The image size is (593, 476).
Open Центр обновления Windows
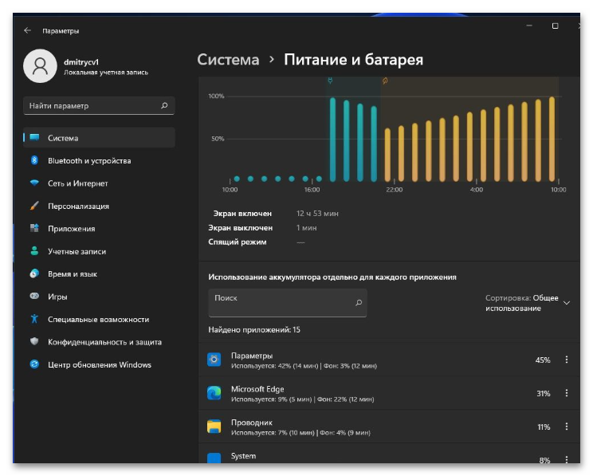99,364
